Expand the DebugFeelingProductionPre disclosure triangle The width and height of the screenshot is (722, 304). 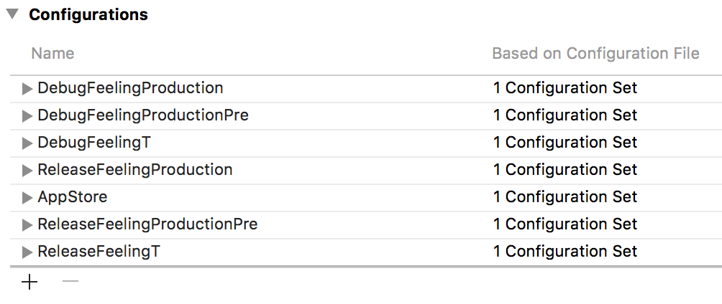[27, 116]
